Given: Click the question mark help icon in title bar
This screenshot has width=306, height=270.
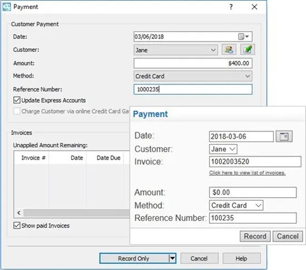Looking at the screenshot, I should 231,7.
